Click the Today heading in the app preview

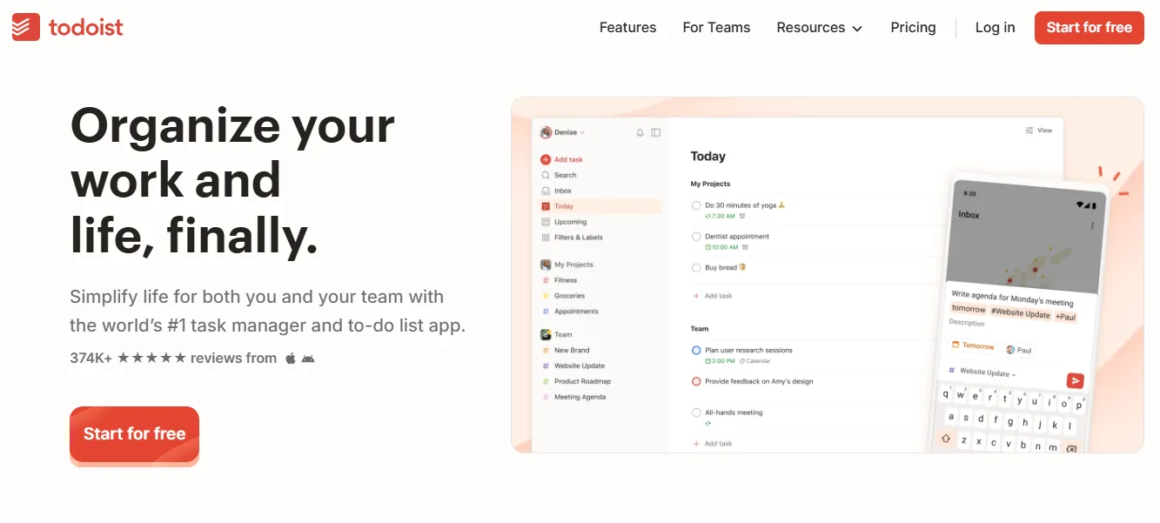(707, 157)
